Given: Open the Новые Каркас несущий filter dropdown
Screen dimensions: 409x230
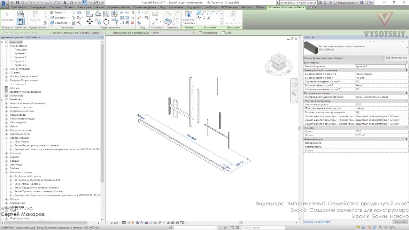Looking at the screenshot, I should 344,58.
